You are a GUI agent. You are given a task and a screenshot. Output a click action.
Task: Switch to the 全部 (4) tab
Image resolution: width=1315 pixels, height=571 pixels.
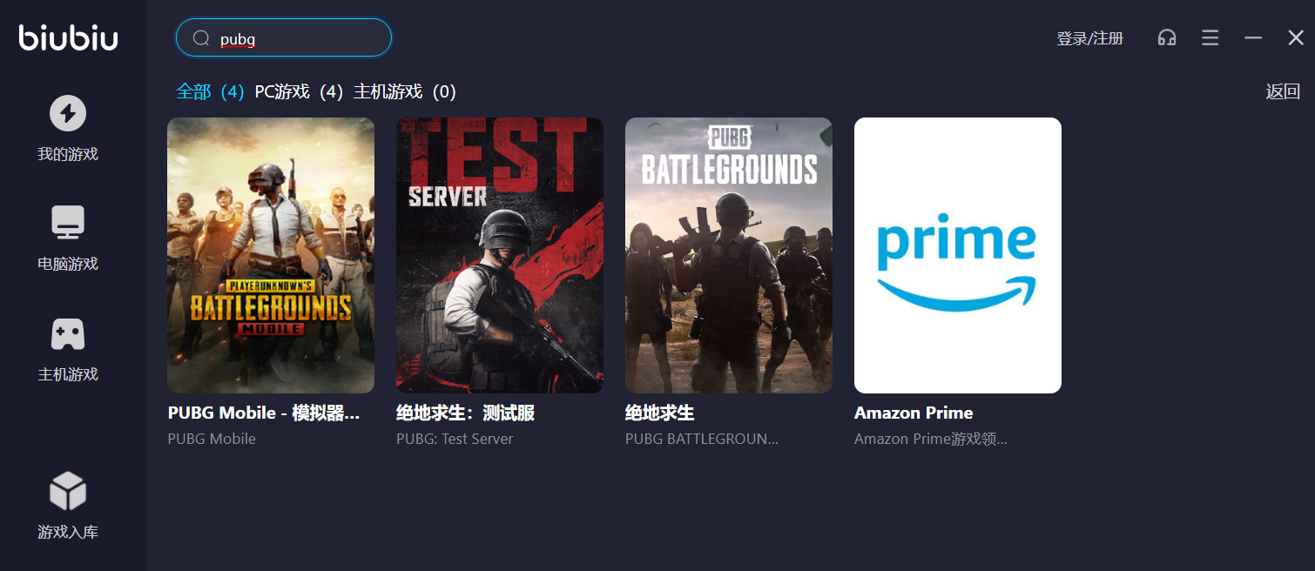210,91
